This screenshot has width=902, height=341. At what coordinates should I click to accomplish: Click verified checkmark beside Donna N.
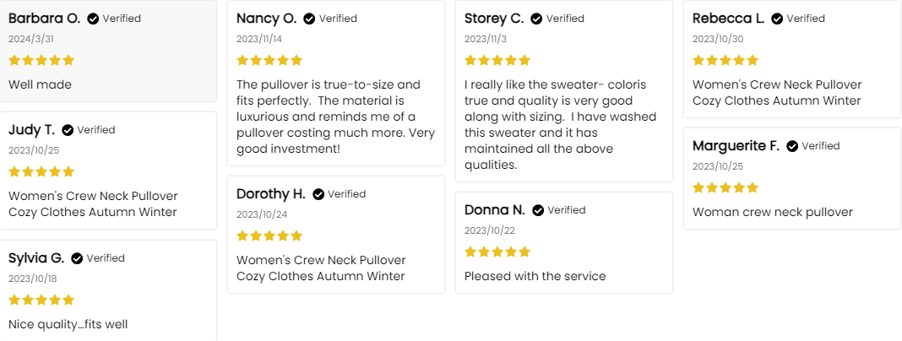(x=538, y=210)
